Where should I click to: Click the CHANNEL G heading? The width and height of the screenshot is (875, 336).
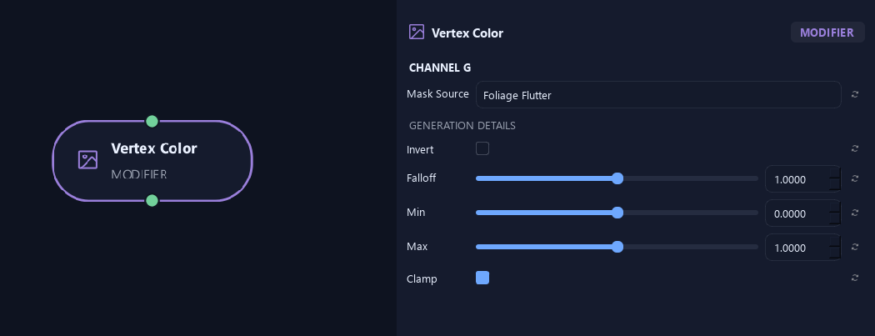tap(440, 68)
